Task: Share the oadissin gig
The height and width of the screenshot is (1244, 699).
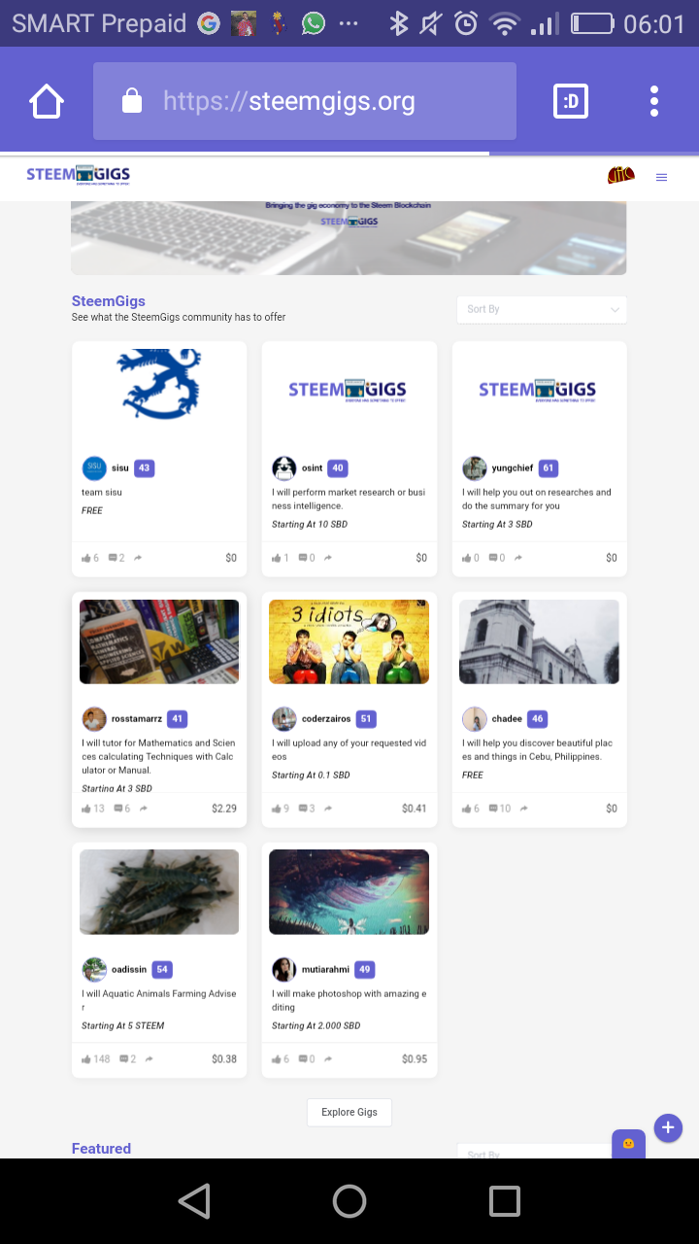Action: pyautogui.click(x=150, y=1059)
